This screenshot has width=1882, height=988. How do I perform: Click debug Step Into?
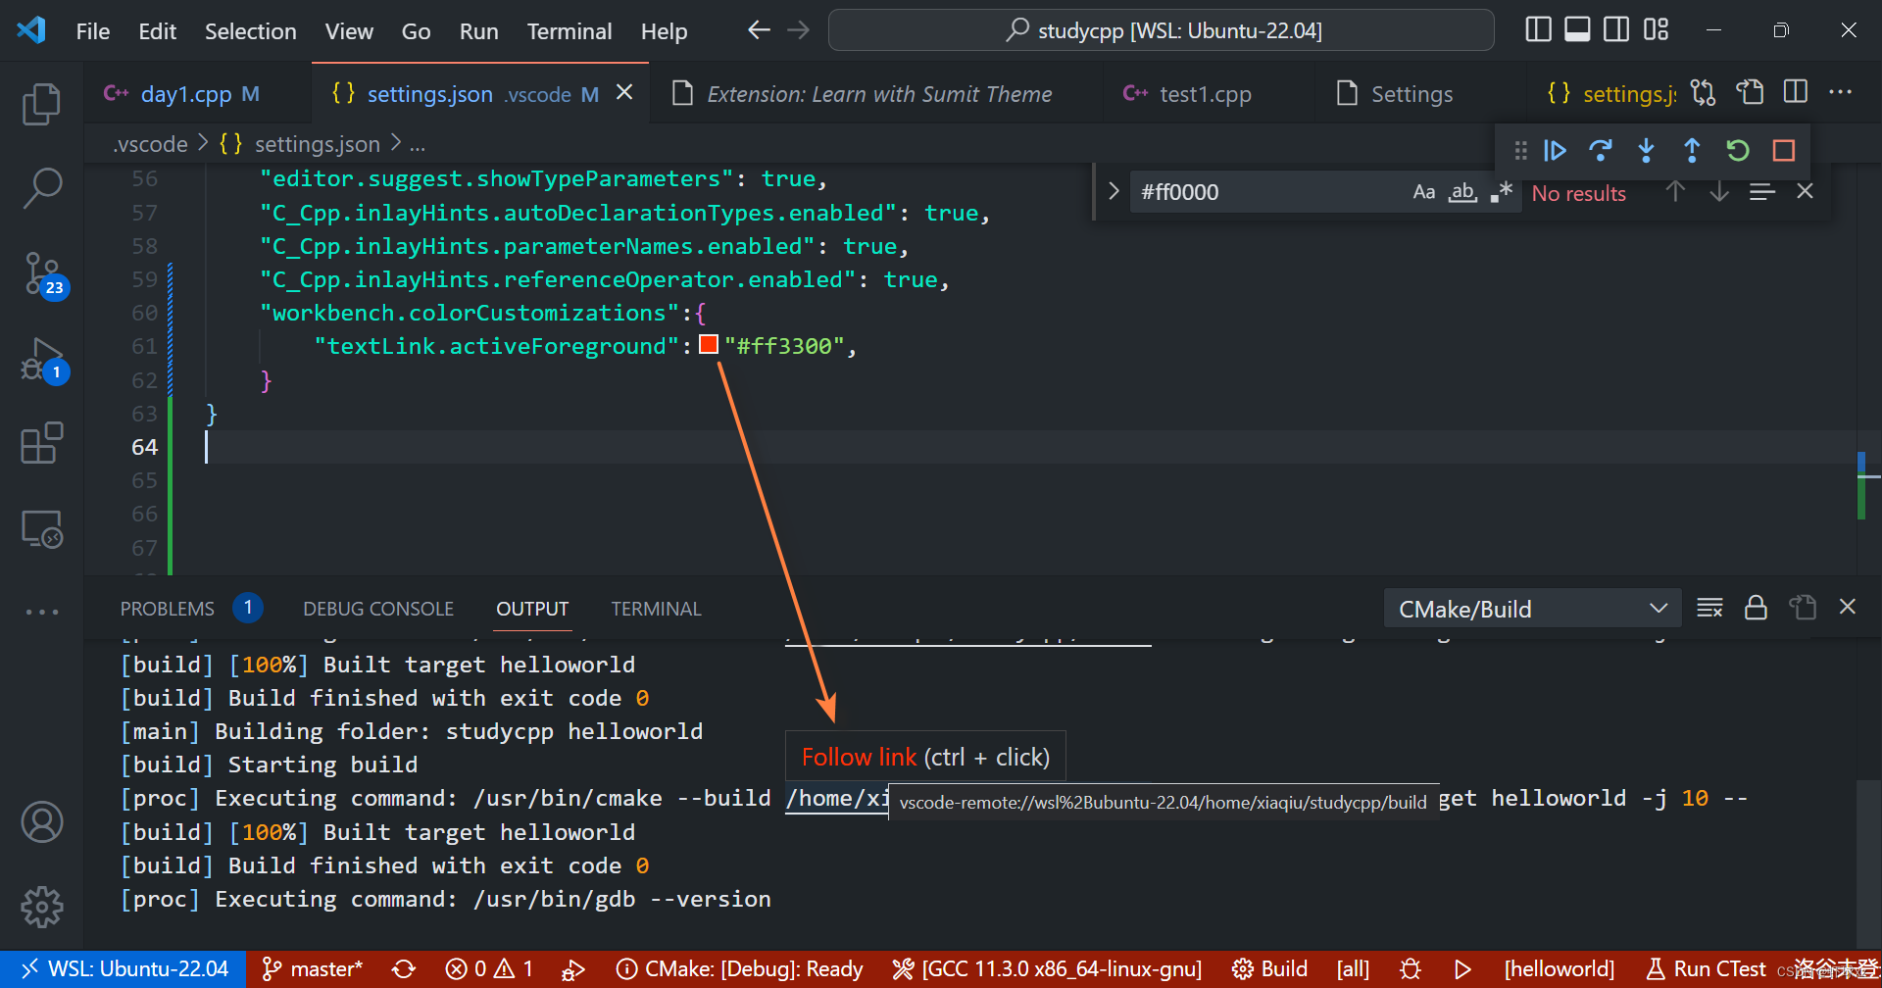pos(1647,150)
